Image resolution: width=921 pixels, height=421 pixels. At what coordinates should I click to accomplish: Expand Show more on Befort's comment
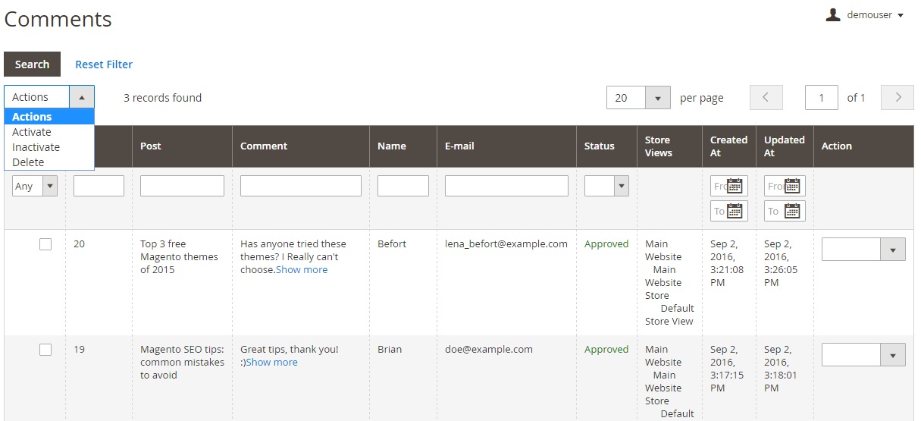point(302,270)
